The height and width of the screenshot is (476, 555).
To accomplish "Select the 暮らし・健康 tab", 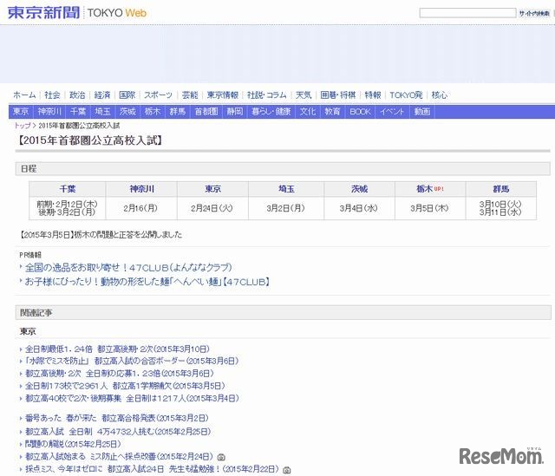I will 271,112.
